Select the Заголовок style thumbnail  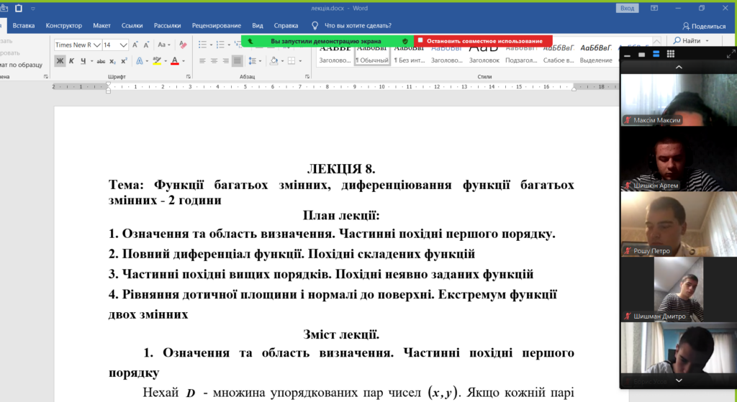pyautogui.click(x=484, y=55)
